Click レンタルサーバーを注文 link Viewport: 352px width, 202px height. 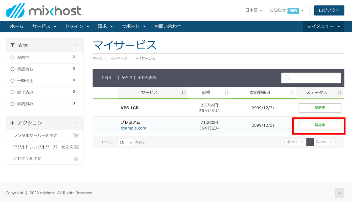[35, 135]
